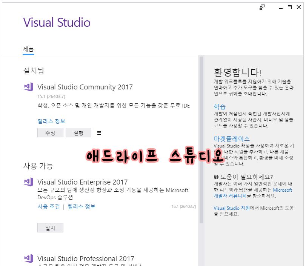Click the 설치 button for Enterprise 2017
306x266 pixels.
tap(50, 228)
